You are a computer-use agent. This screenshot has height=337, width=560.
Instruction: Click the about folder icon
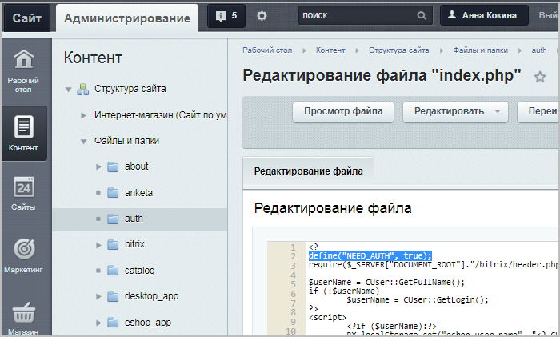pyautogui.click(x=113, y=166)
